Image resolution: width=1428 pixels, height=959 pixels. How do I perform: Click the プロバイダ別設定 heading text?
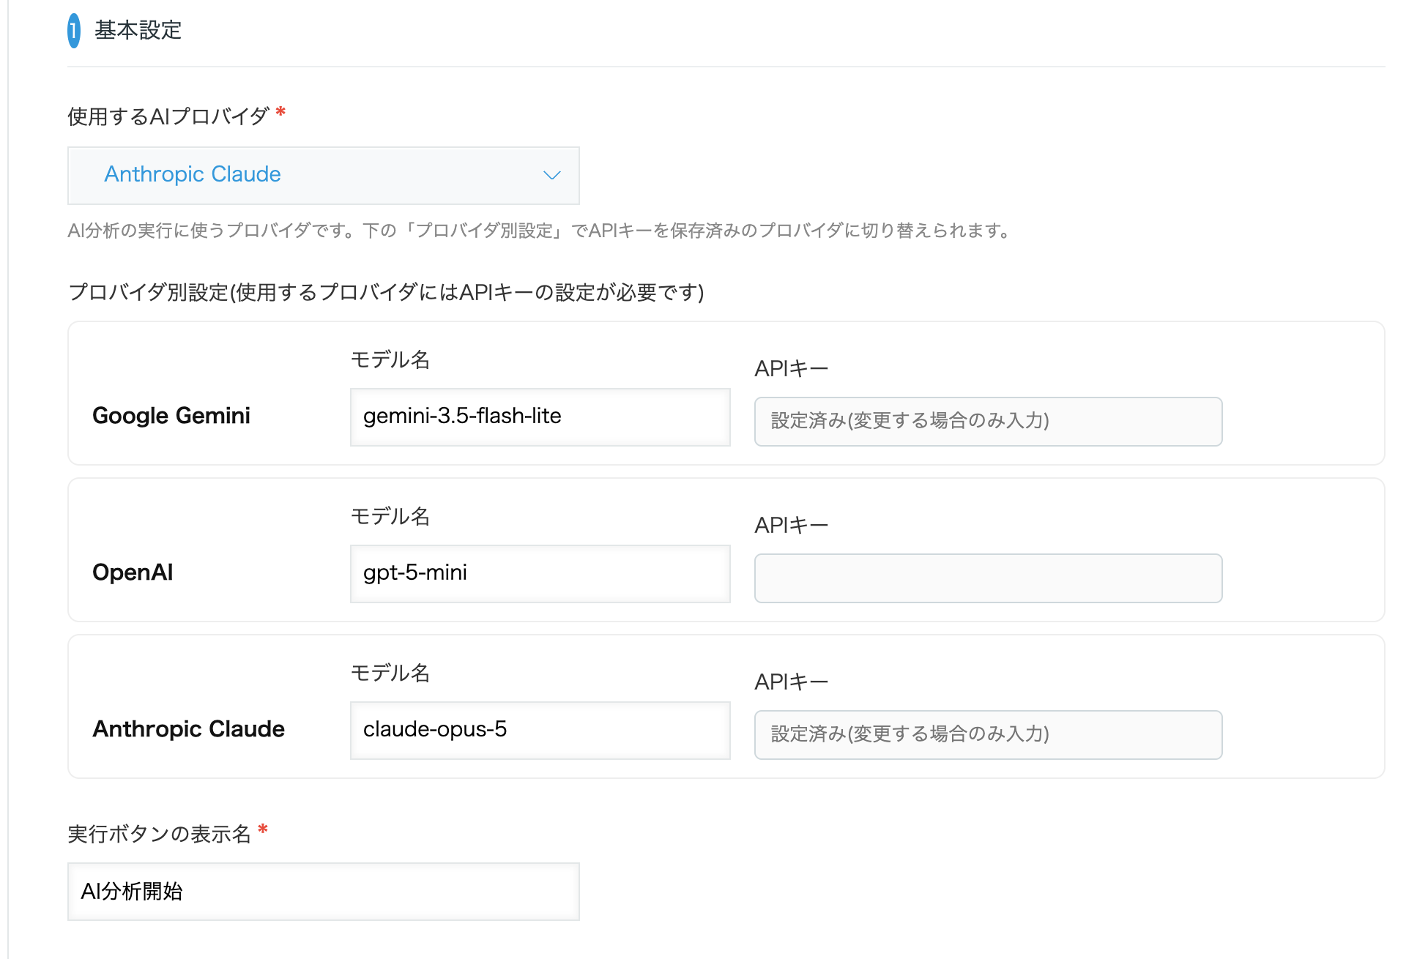coord(386,292)
